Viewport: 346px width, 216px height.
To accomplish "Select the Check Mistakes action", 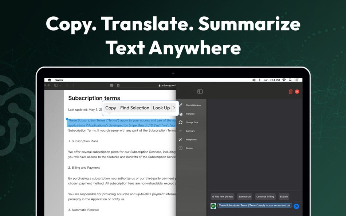I will coord(193,105).
